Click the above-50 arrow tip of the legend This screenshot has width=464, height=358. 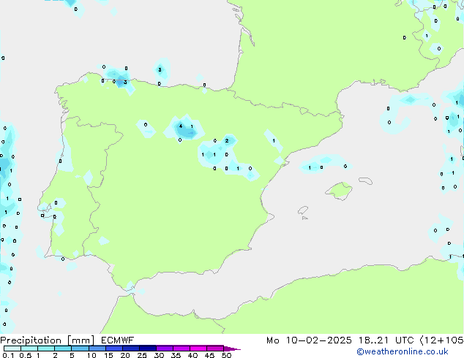tap(232, 349)
